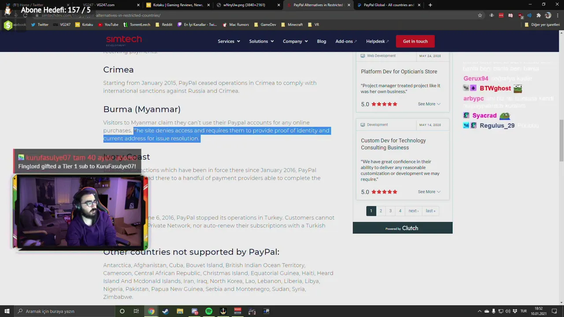Open the VR bookmarks folder
564x317 pixels.
click(x=313, y=25)
